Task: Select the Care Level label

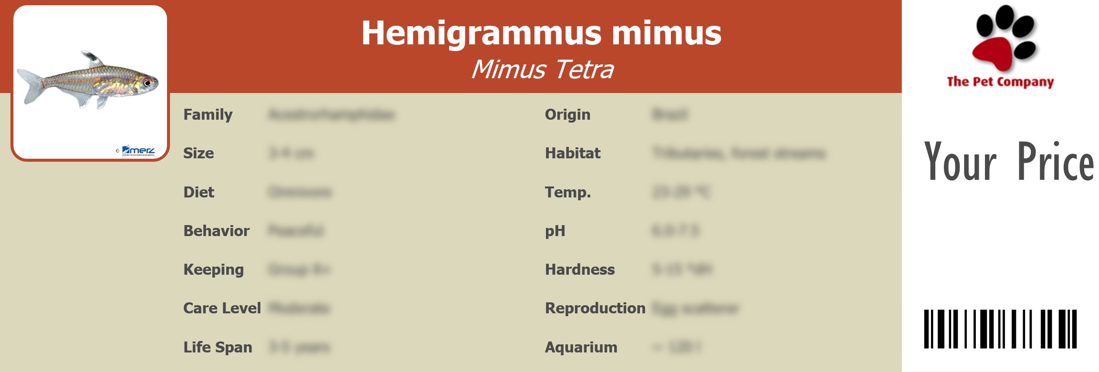Action: (x=222, y=309)
